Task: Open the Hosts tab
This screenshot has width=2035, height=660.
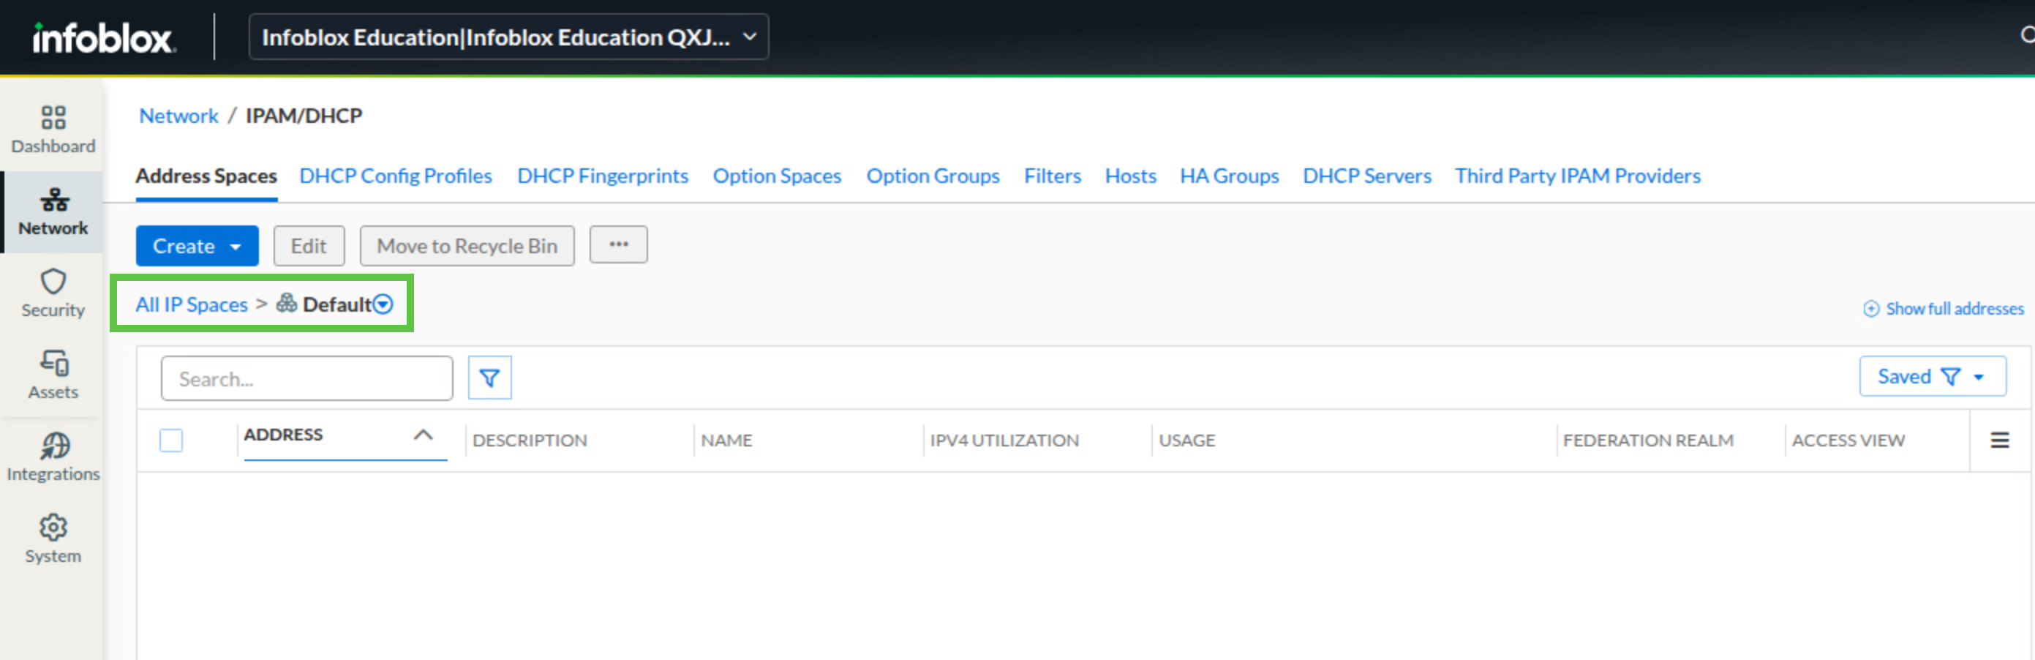Action: pos(1130,176)
